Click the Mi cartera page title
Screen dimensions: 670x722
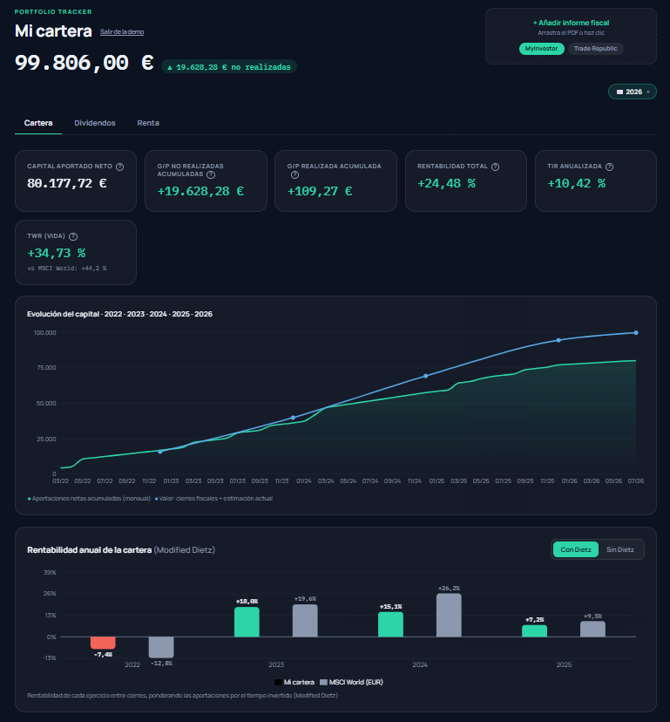tap(53, 31)
